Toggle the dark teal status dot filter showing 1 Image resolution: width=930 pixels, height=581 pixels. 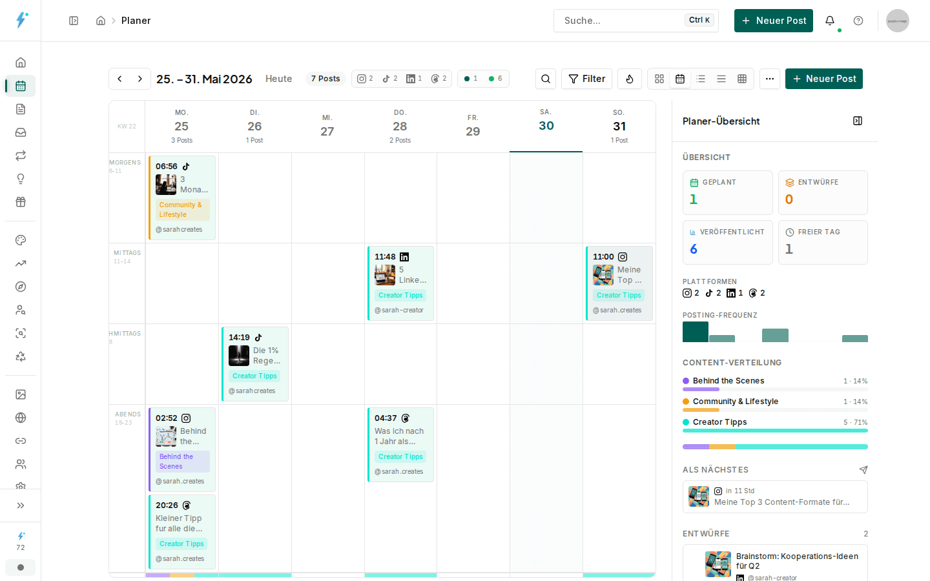click(x=471, y=79)
